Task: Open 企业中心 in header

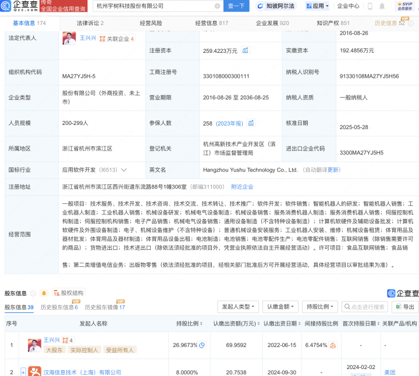Action: point(348,6)
